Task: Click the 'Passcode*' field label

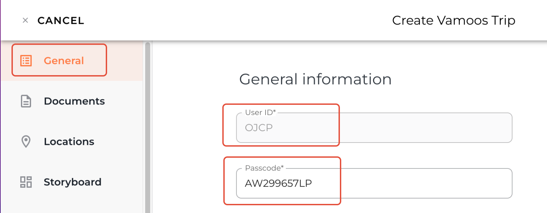Action: point(265,168)
